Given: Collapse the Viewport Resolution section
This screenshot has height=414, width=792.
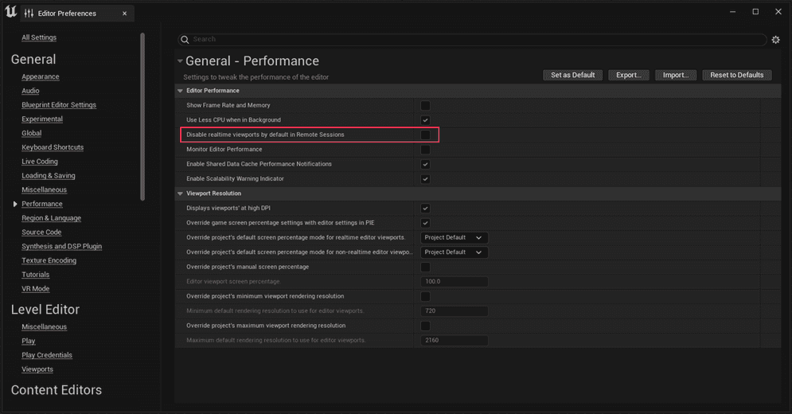Looking at the screenshot, I should pyautogui.click(x=180, y=193).
